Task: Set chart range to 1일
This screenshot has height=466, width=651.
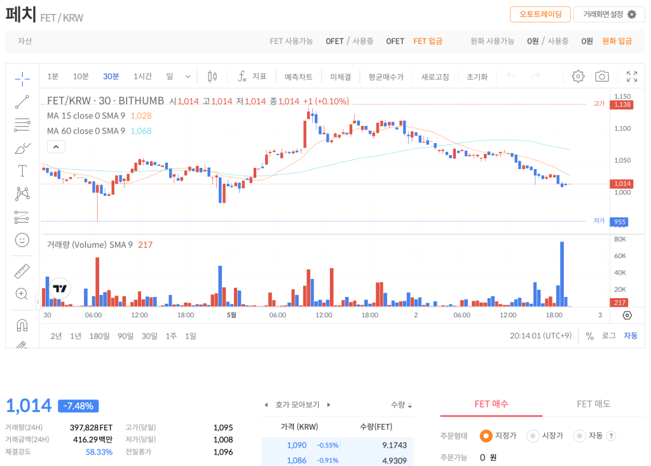Action: [x=191, y=336]
